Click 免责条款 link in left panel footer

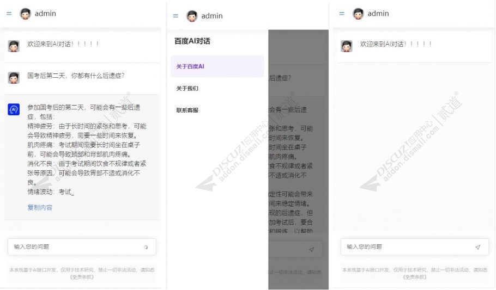(82, 277)
